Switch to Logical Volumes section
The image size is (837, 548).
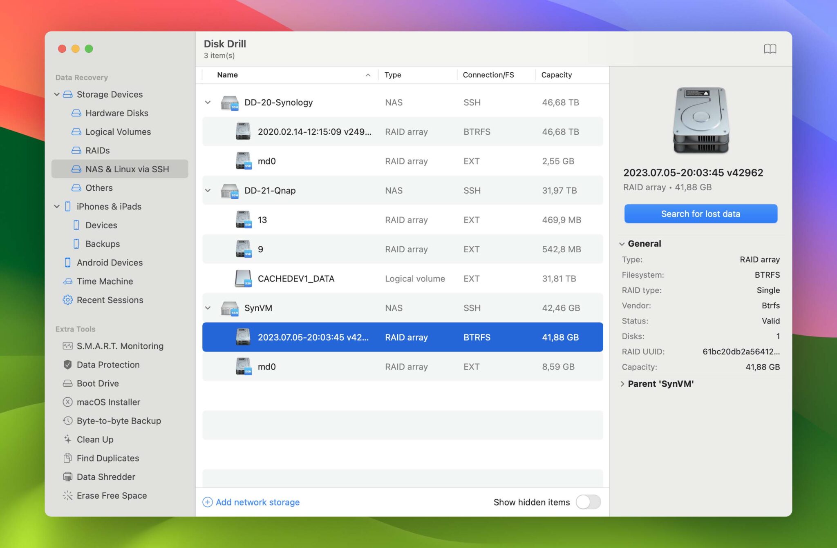coord(118,131)
